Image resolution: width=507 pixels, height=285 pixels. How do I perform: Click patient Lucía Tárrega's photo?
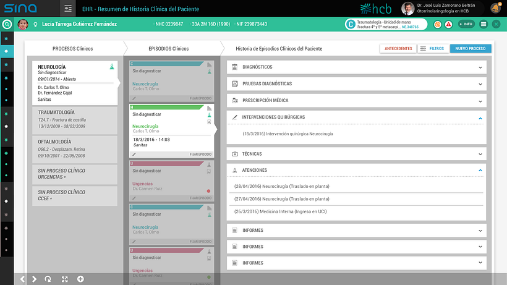[23, 24]
